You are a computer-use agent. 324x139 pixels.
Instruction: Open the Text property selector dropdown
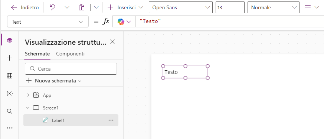(x=48, y=21)
